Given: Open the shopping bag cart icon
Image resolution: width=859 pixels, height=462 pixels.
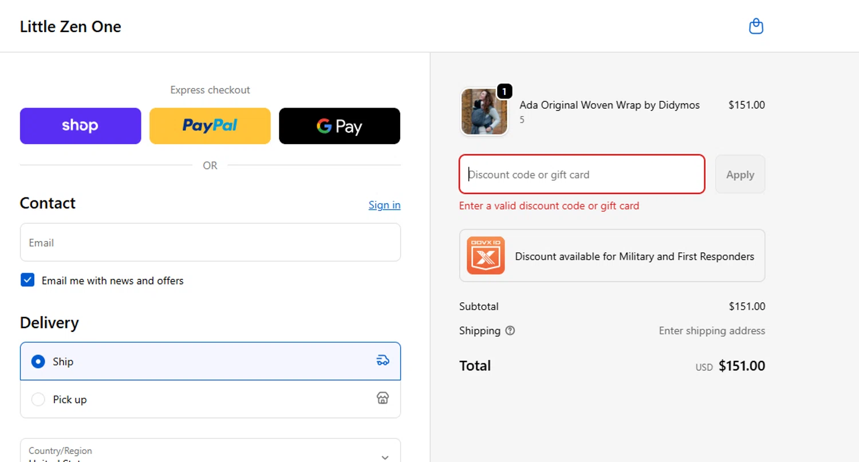Looking at the screenshot, I should (x=756, y=26).
